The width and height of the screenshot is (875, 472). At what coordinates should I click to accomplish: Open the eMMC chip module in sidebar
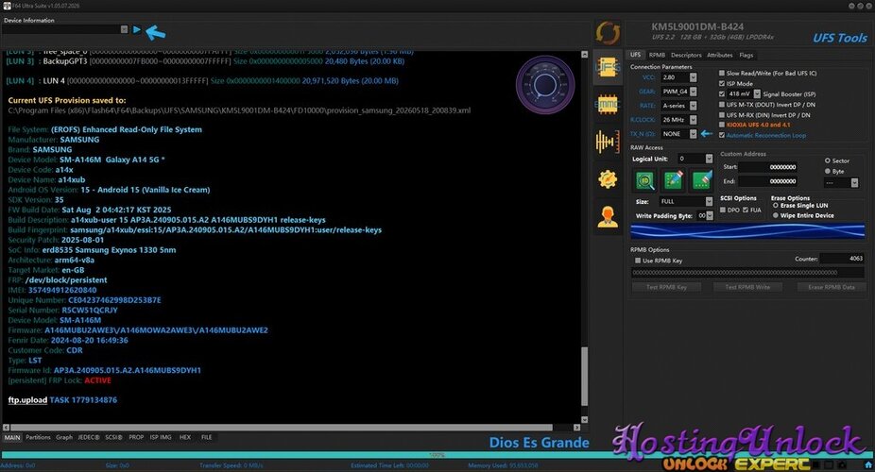click(608, 104)
